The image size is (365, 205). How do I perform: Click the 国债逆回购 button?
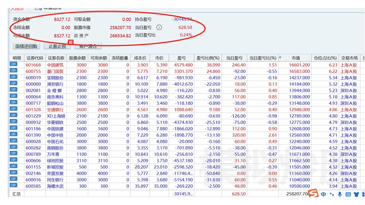(x=26, y=46)
